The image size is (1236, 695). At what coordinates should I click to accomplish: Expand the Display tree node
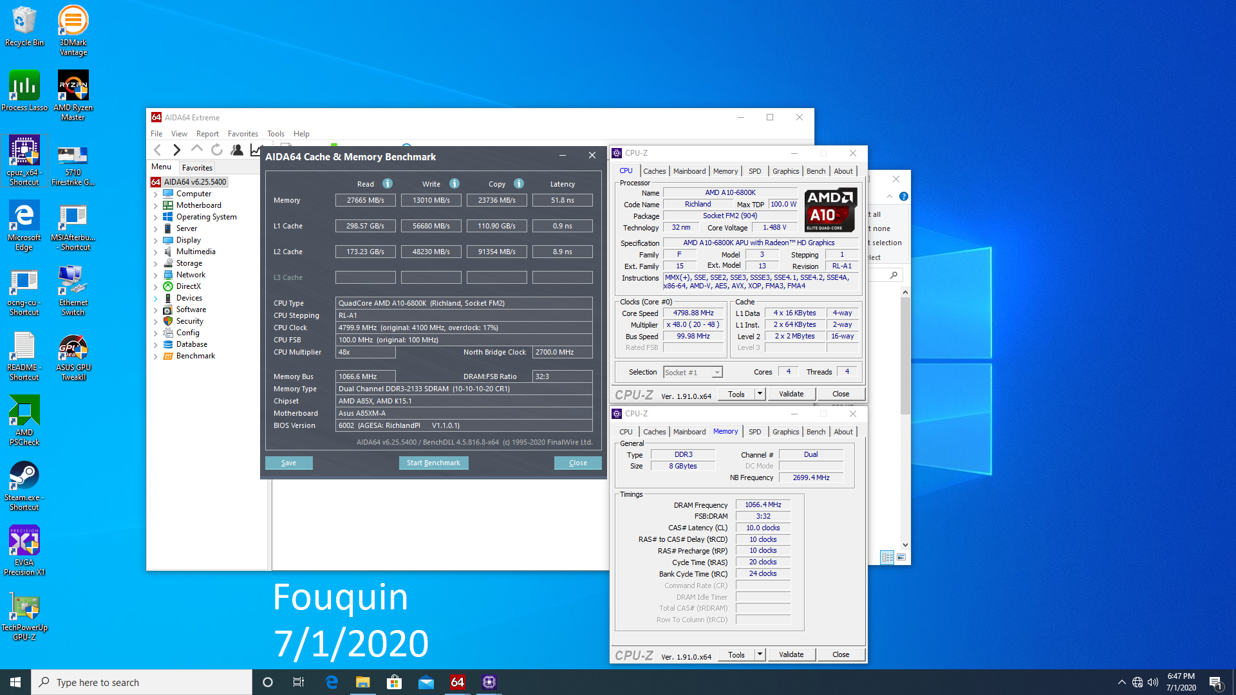(x=155, y=240)
